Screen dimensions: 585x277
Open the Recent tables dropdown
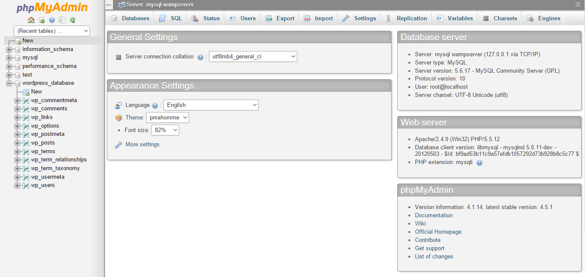(x=52, y=31)
